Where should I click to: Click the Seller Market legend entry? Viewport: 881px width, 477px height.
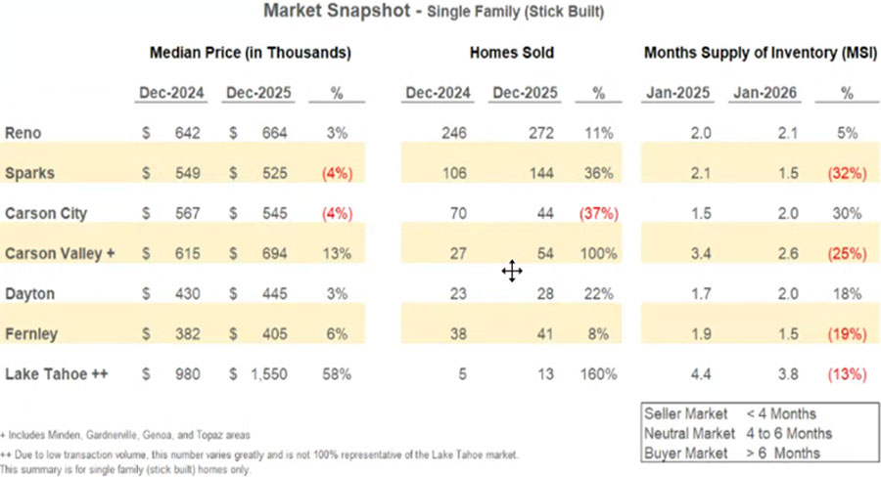tap(730, 413)
